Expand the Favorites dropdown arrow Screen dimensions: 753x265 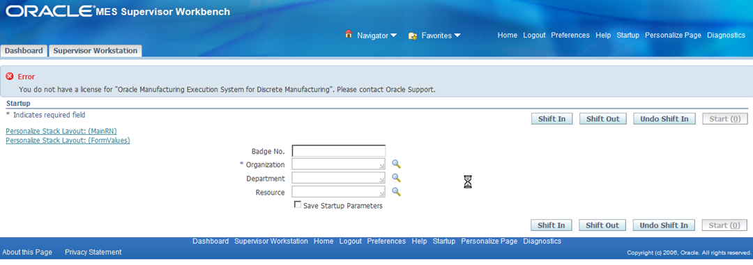coord(457,35)
